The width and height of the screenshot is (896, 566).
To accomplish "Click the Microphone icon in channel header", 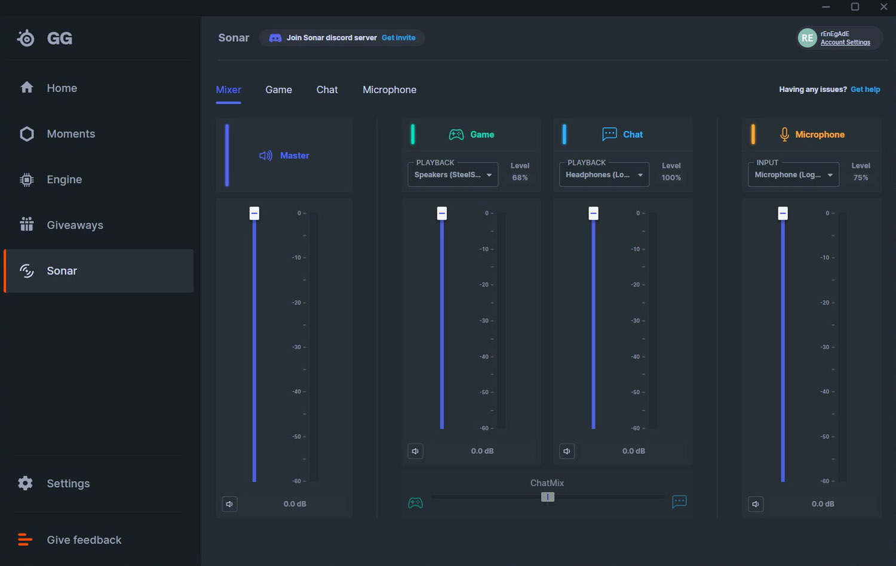I will pos(784,134).
